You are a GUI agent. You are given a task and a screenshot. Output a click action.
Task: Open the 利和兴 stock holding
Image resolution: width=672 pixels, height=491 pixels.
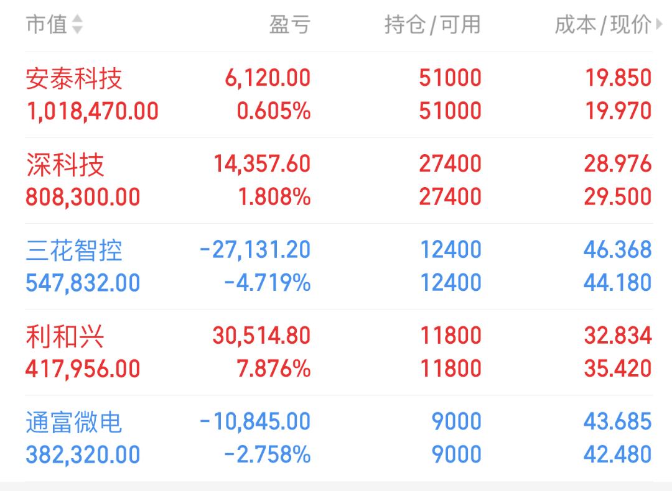pos(338,352)
